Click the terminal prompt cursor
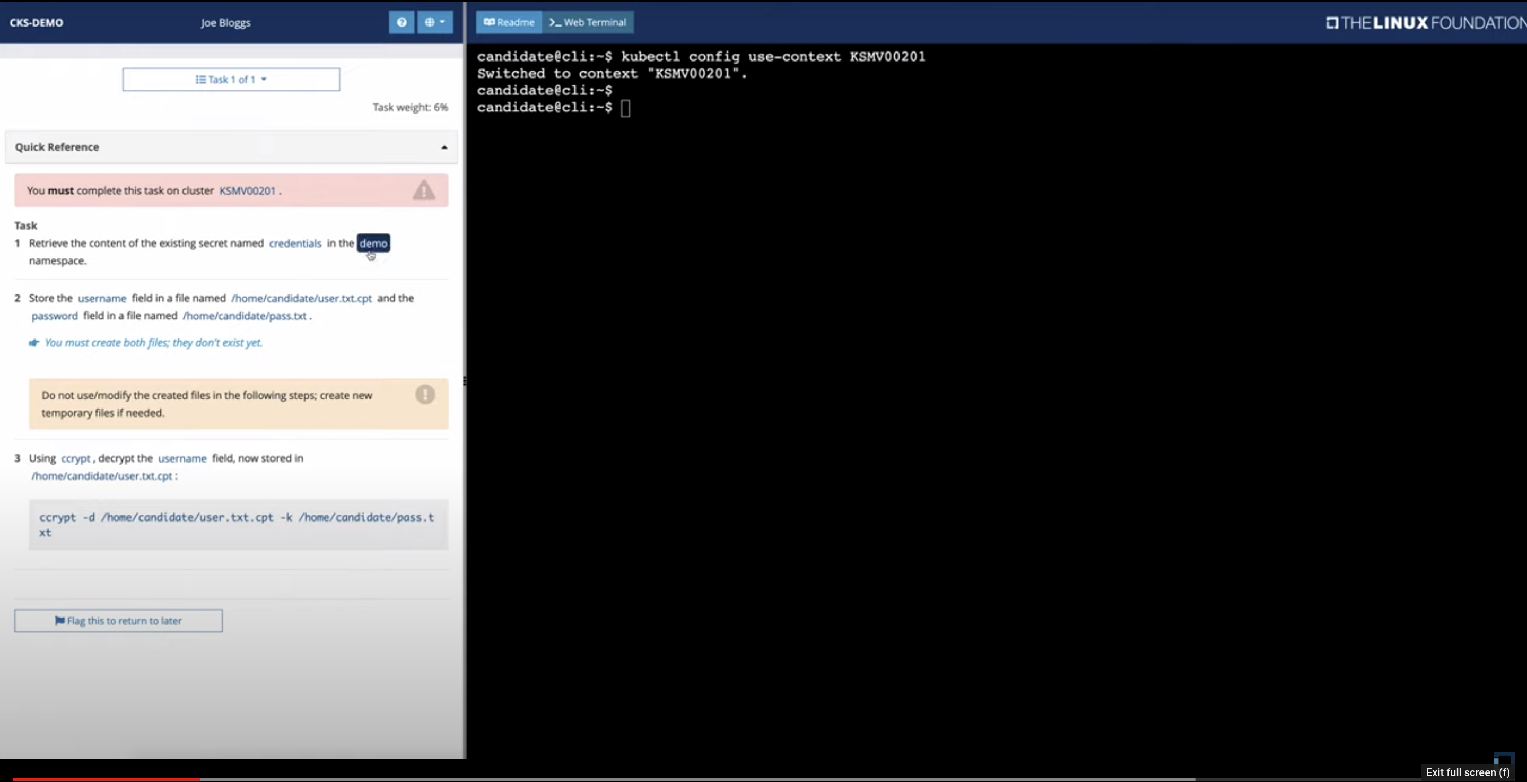Viewport: 1527px width, 782px height. point(625,109)
